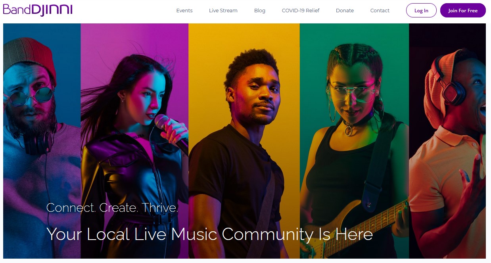Select COVID-19 Relief in the navigation
491x263 pixels.
tap(301, 11)
